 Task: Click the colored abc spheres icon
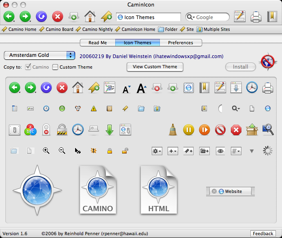(x=30, y=130)
